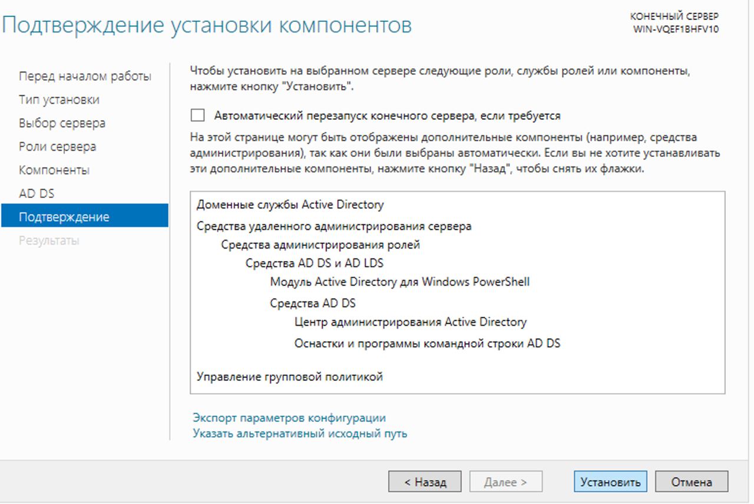
Task: Click the Установить button
Action: point(610,482)
